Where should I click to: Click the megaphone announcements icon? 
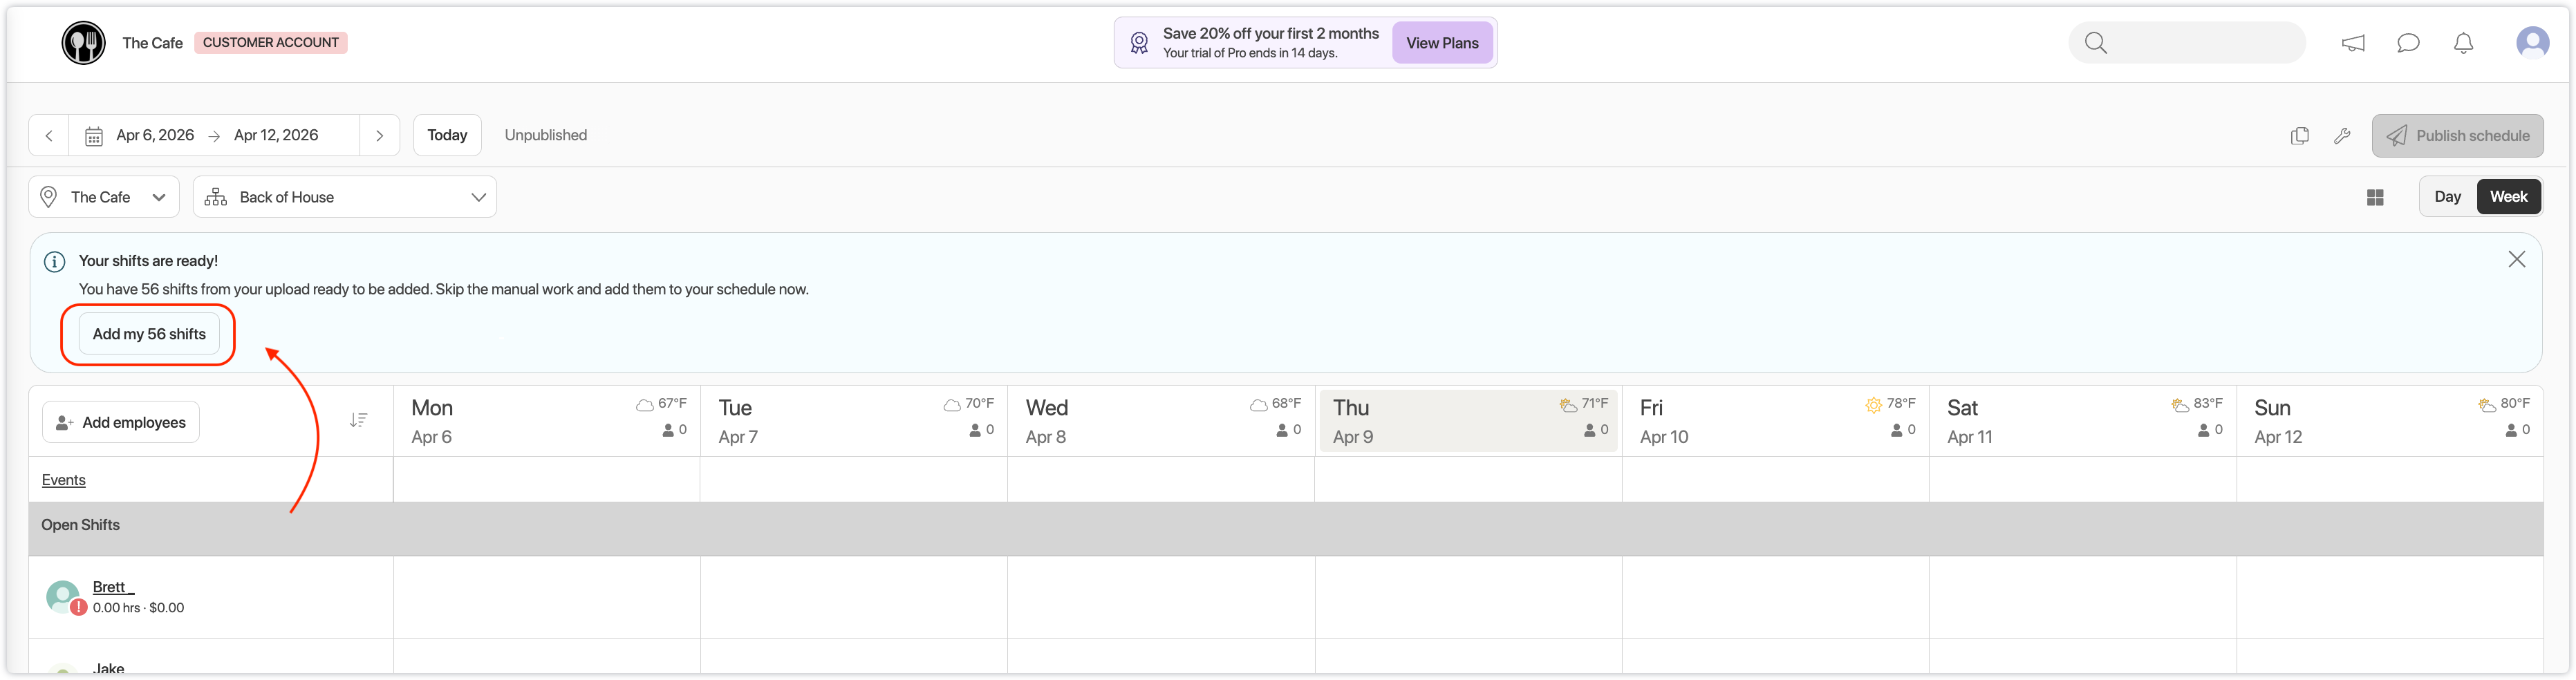2353,43
